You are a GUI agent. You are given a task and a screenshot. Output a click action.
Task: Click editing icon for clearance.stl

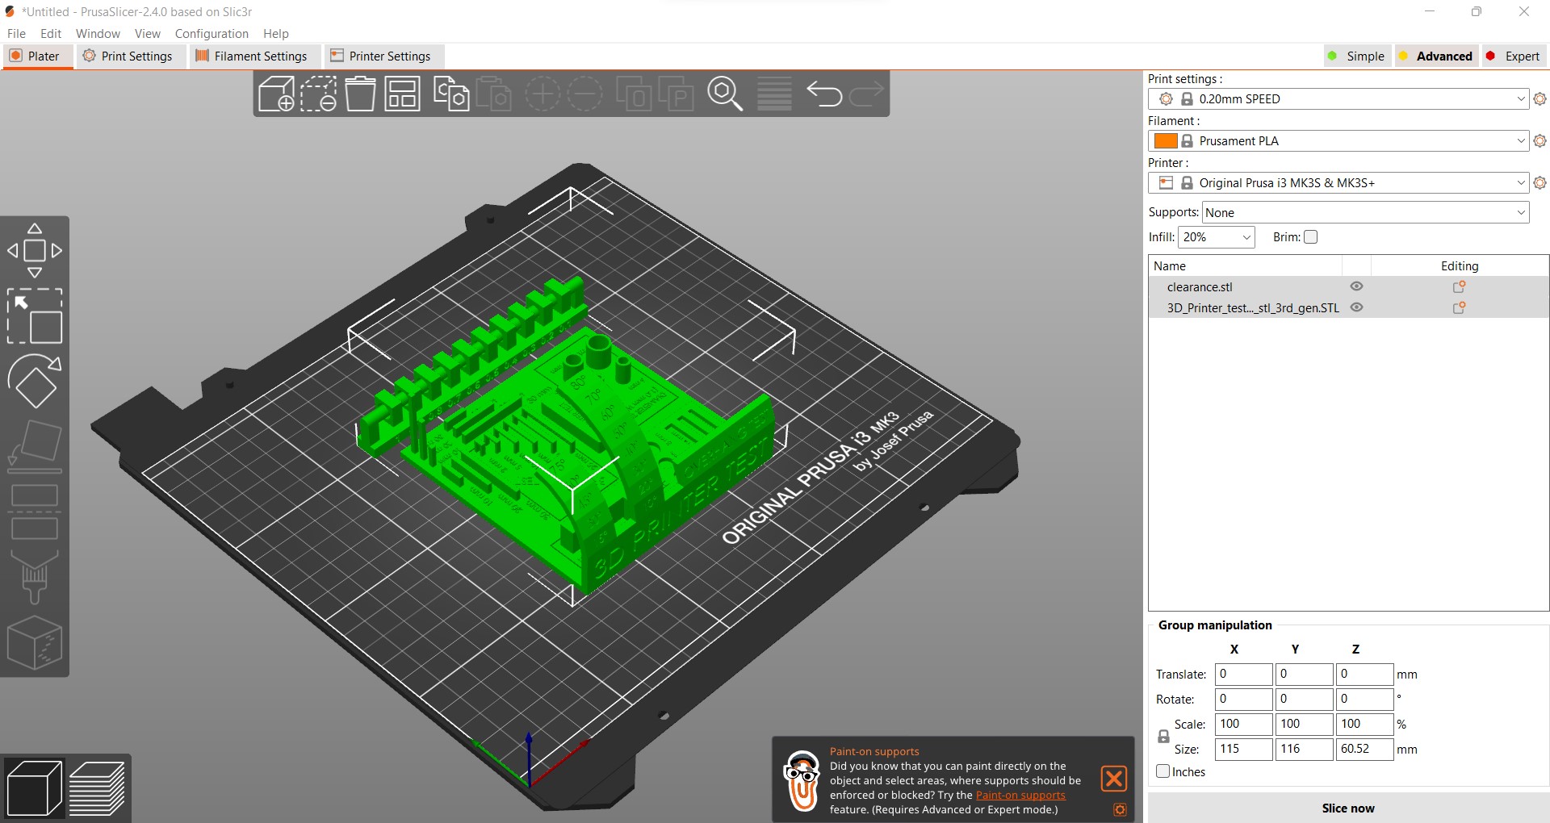pyautogui.click(x=1459, y=286)
